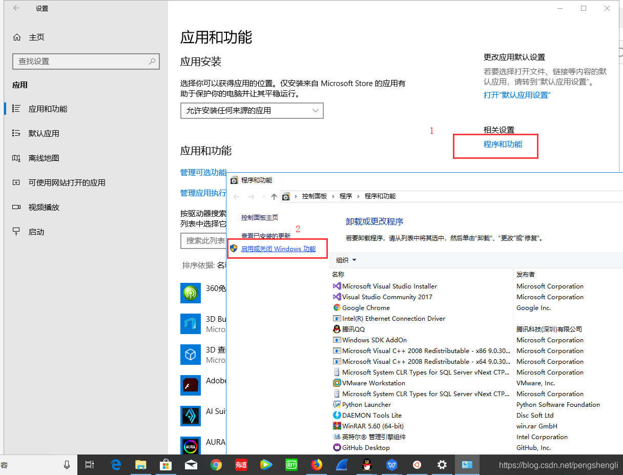Open Task View on the taskbar
The height and width of the screenshot is (475, 623).
[x=90, y=465]
